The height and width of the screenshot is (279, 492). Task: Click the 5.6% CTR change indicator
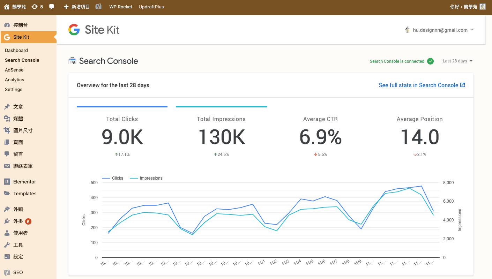(321, 154)
